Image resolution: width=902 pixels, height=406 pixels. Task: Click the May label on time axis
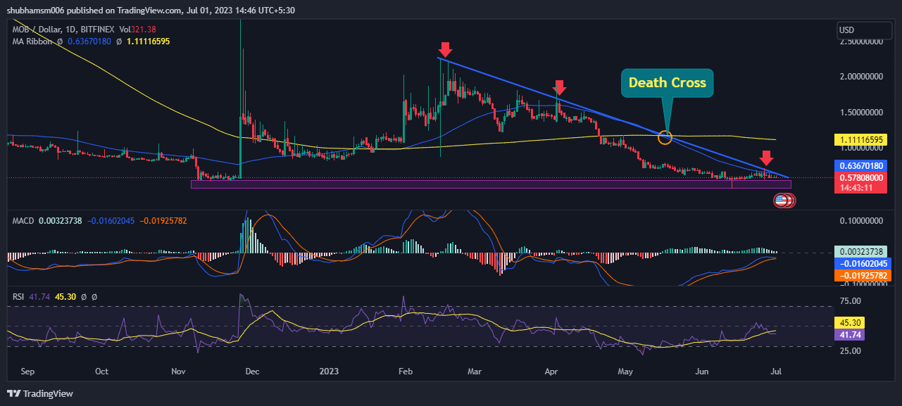(625, 371)
